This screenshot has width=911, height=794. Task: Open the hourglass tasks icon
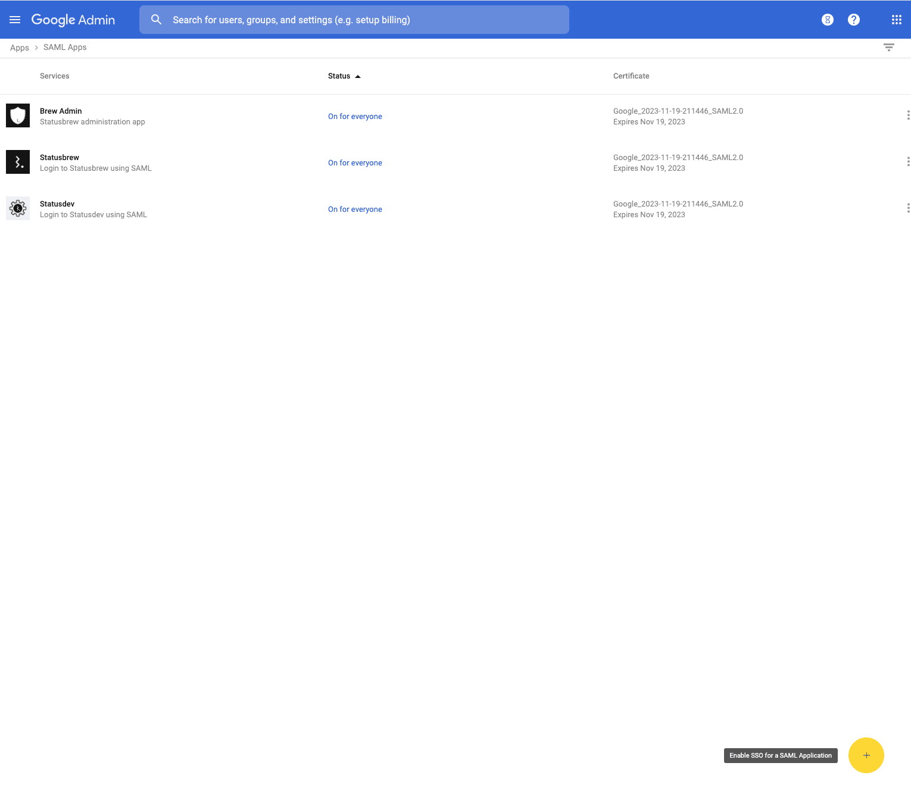click(828, 20)
